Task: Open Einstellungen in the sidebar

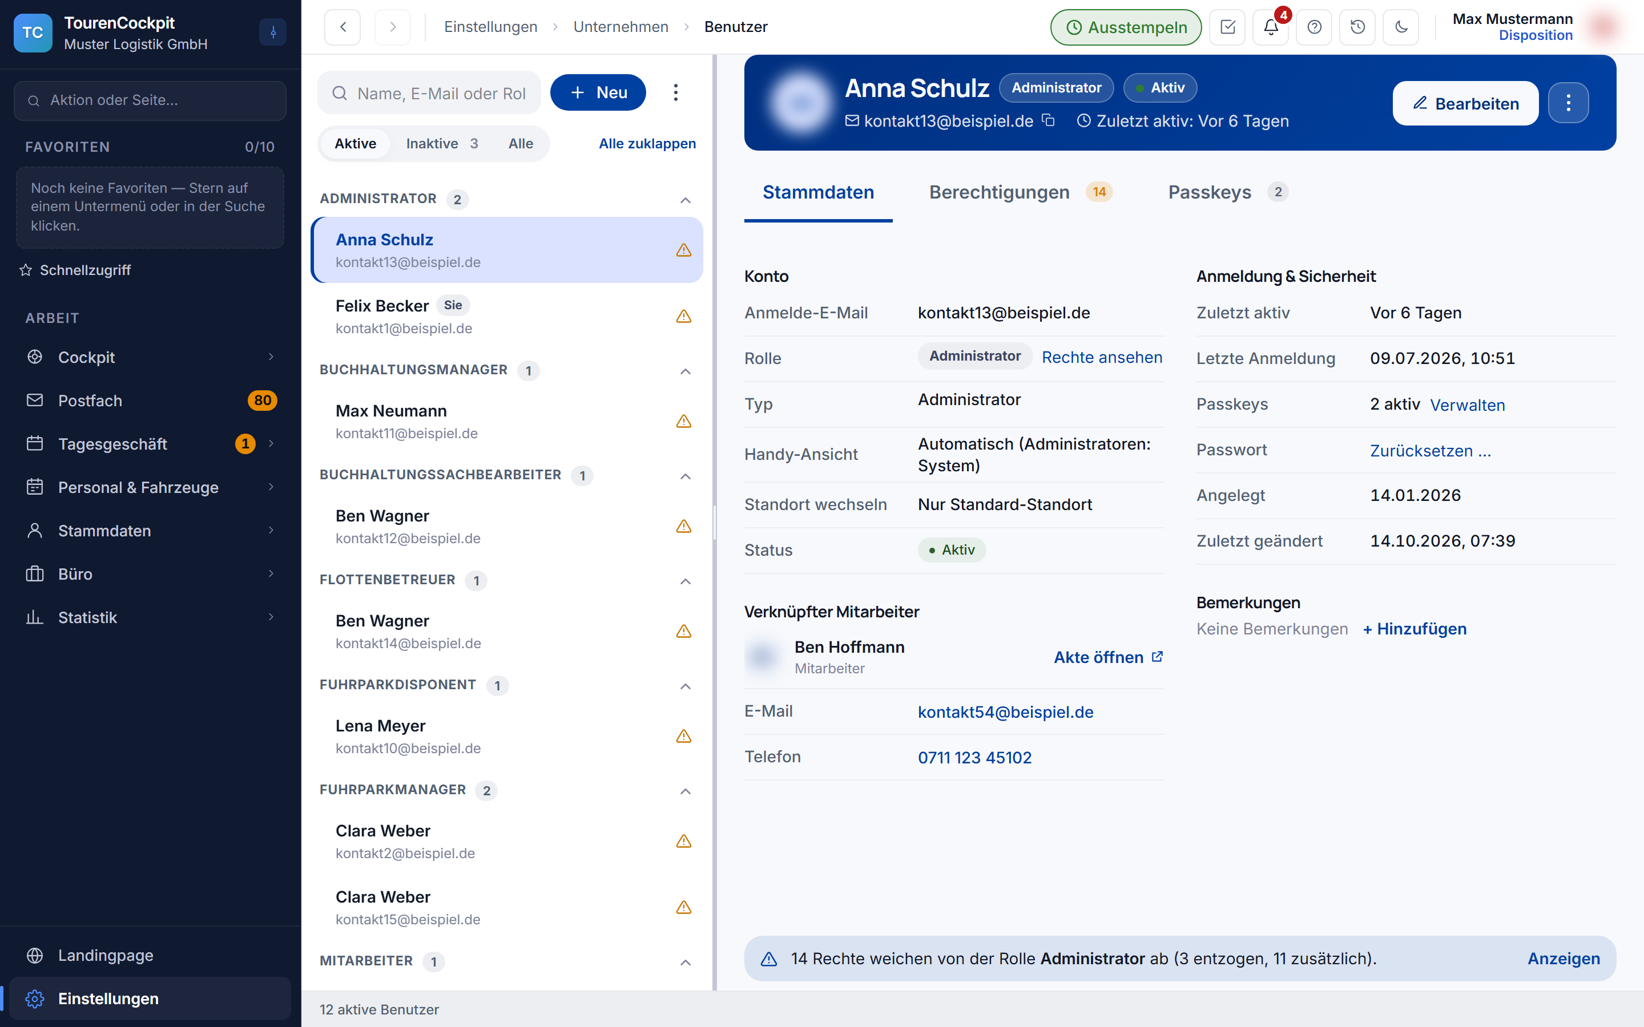Action: pos(150,998)
